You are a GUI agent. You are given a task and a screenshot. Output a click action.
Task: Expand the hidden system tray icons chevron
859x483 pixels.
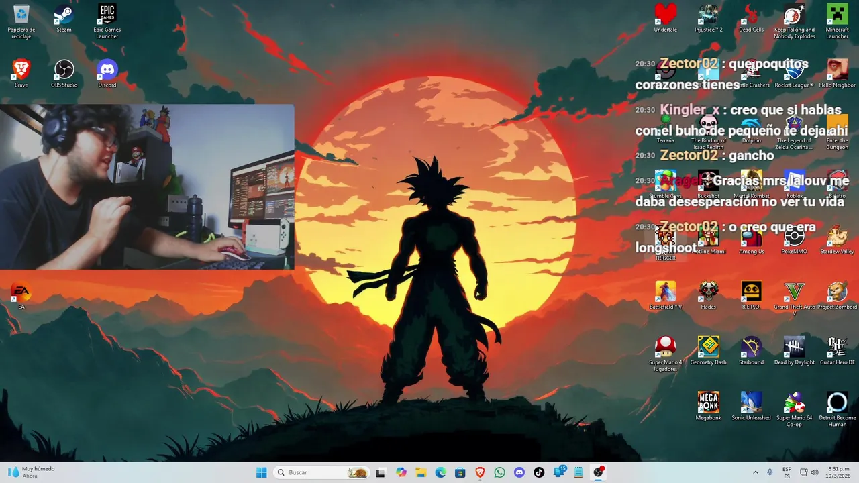click(x=755, y=472)
